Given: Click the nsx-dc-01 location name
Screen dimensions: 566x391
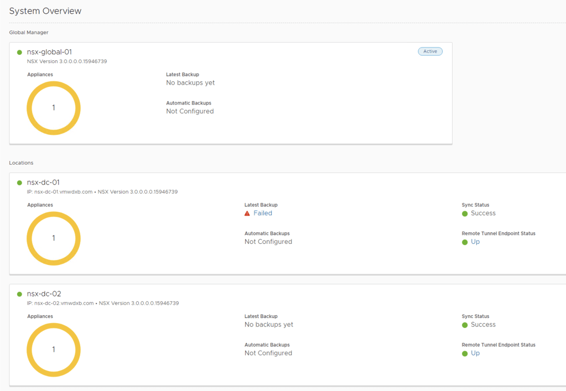Looking at the screenshot, I should (43, 183).
